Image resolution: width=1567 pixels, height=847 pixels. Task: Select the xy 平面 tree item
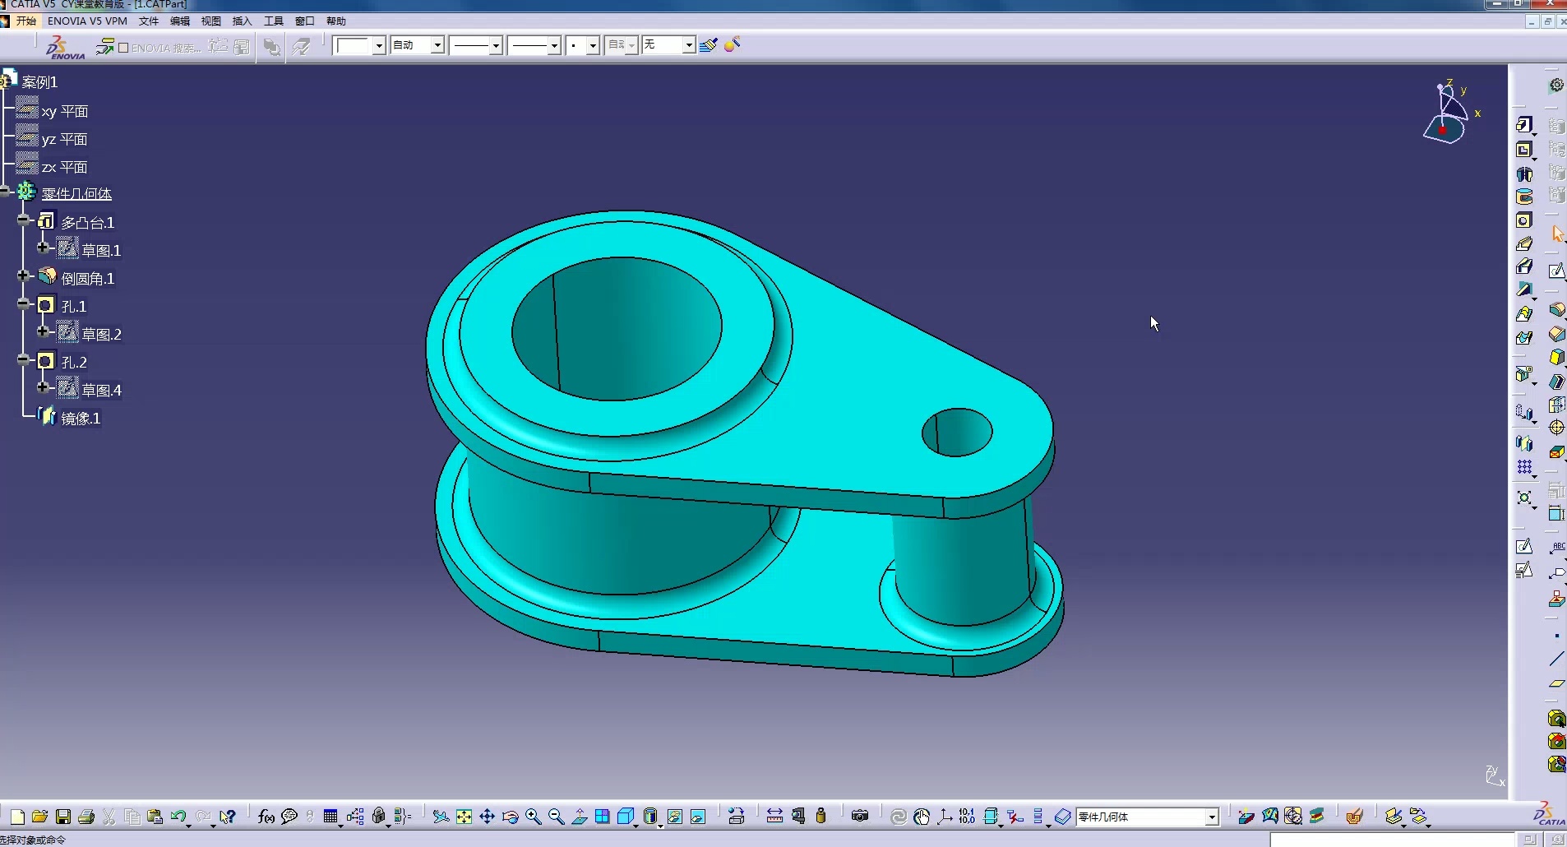[x=64, y=112]
